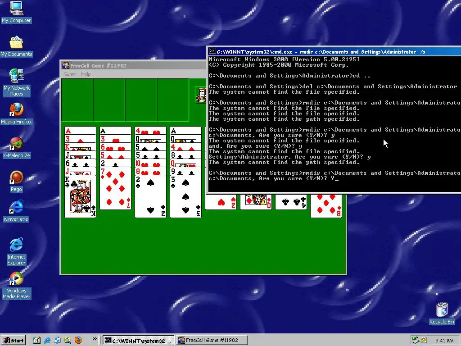
Task: Open the Game menu in FreeCell
Action: [x=70, y=74]
